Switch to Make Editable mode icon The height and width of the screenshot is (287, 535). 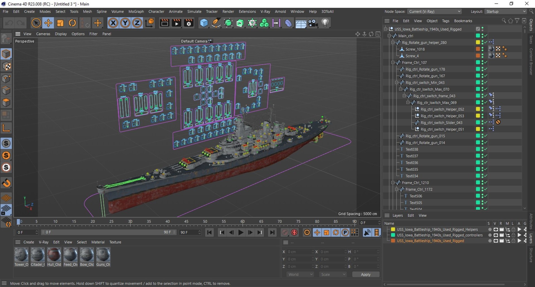coord(6,39)
